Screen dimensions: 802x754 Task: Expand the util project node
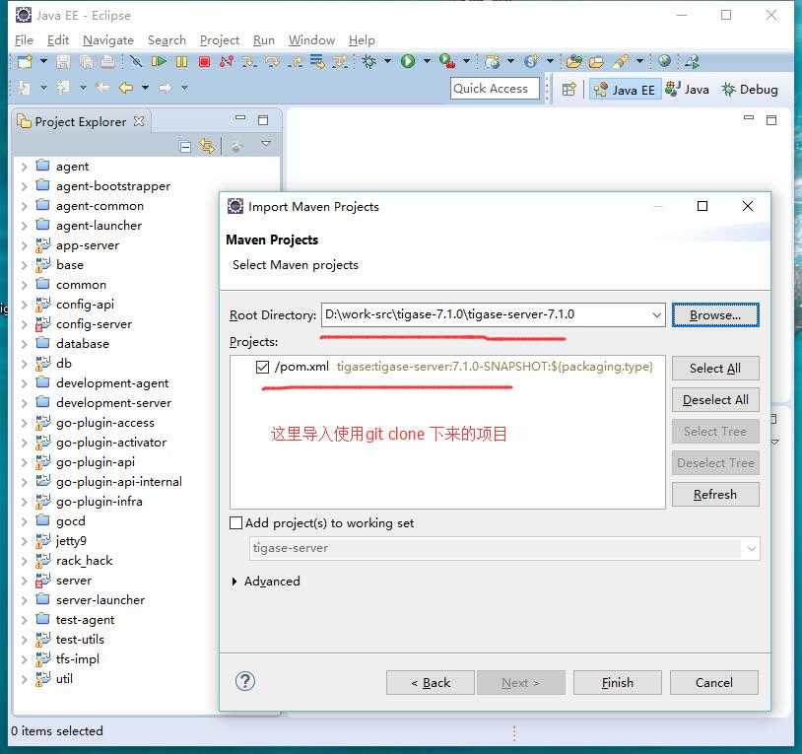point(24,679)
